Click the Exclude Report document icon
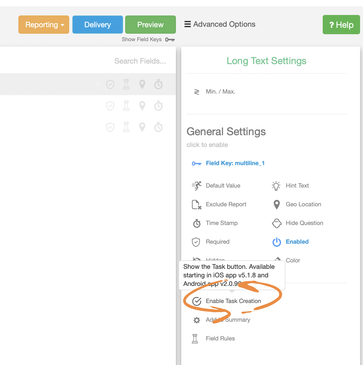The image size is (363, 365). [x=197, y=204]
